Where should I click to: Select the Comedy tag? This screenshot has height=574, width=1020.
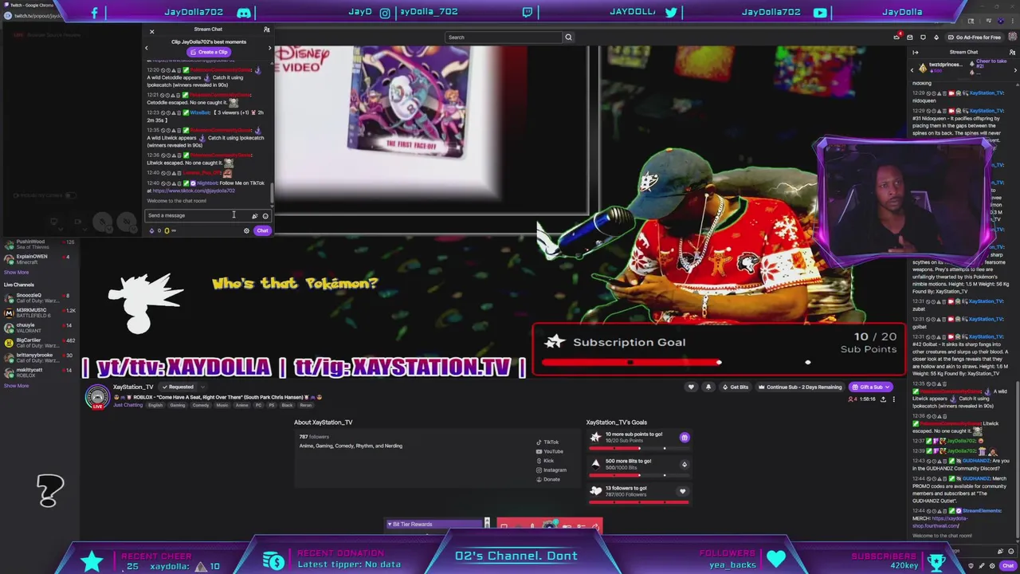tap(201, 405)
